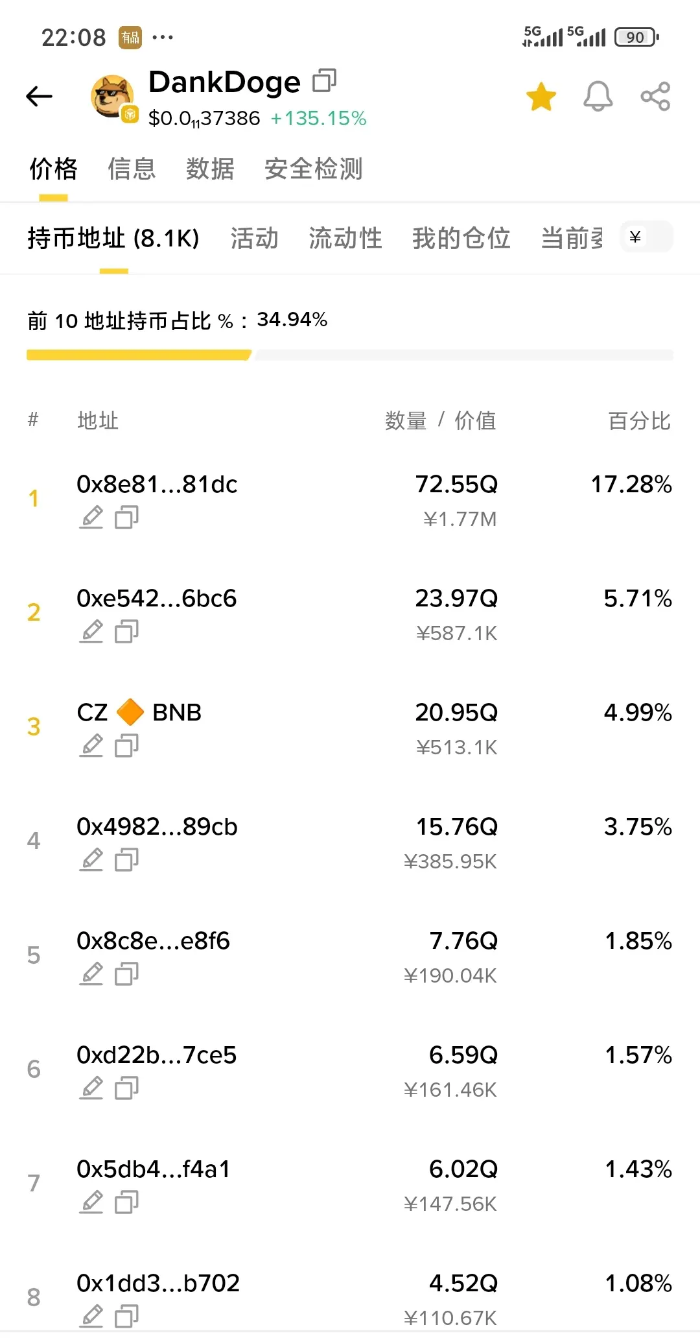This screenshot has height=1338, width=700.
Task: Copy the DankDoge token name
Action: 325,81
